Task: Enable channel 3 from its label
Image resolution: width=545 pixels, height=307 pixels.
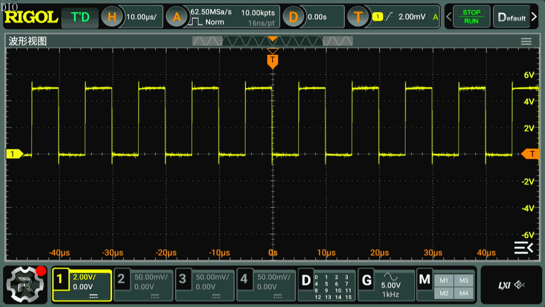Action: click(183, 279)
